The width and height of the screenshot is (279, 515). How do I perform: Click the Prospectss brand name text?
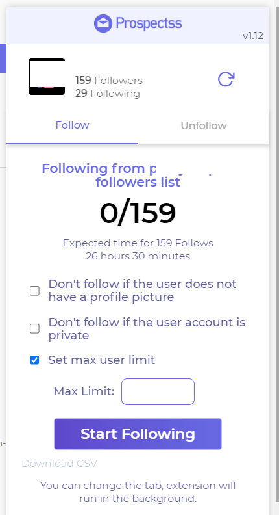149,23
